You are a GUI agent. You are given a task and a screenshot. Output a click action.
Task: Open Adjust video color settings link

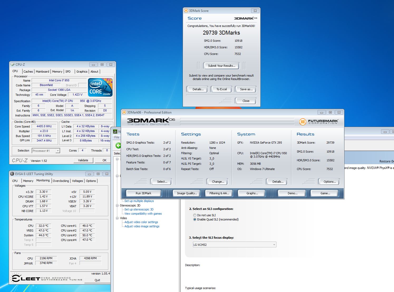pyautogui.click(x=141, y=222)
